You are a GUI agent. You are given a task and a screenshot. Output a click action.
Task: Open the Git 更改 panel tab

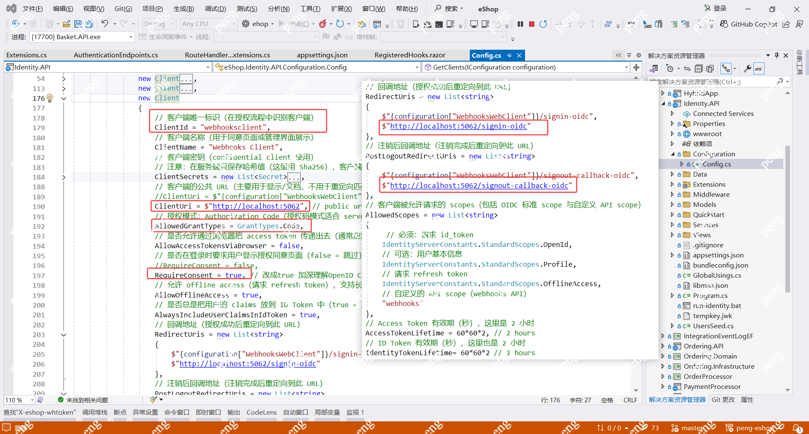[x=723, y=399]
